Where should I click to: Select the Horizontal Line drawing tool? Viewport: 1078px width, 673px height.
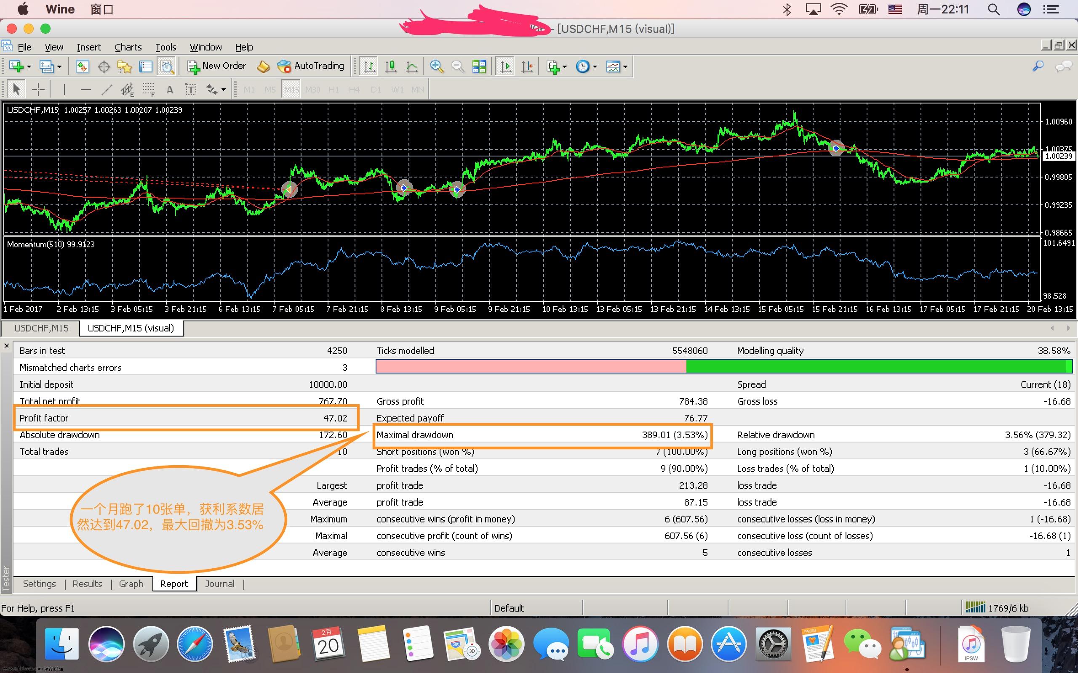pos(85,90)
